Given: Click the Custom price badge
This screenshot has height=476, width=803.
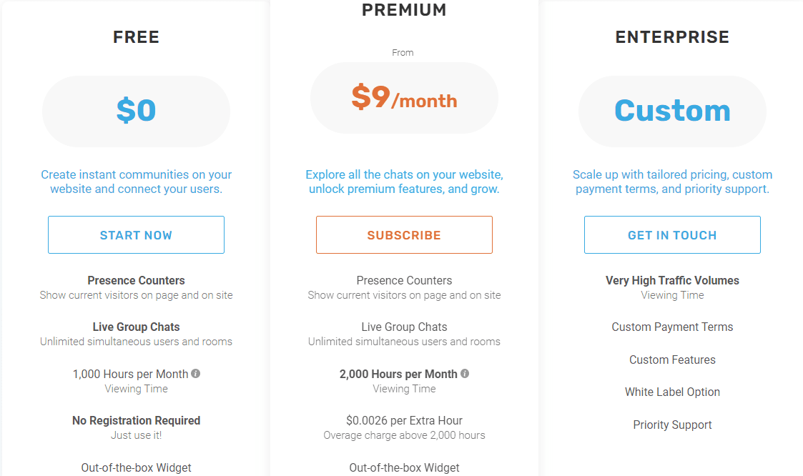Looking at the screenshot, I should tap(672, 111).
